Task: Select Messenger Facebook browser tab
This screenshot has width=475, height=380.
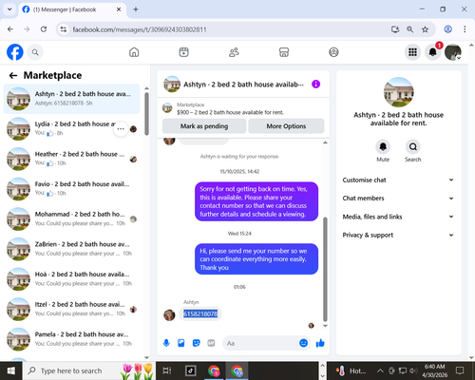Action: tap(72, 9)
